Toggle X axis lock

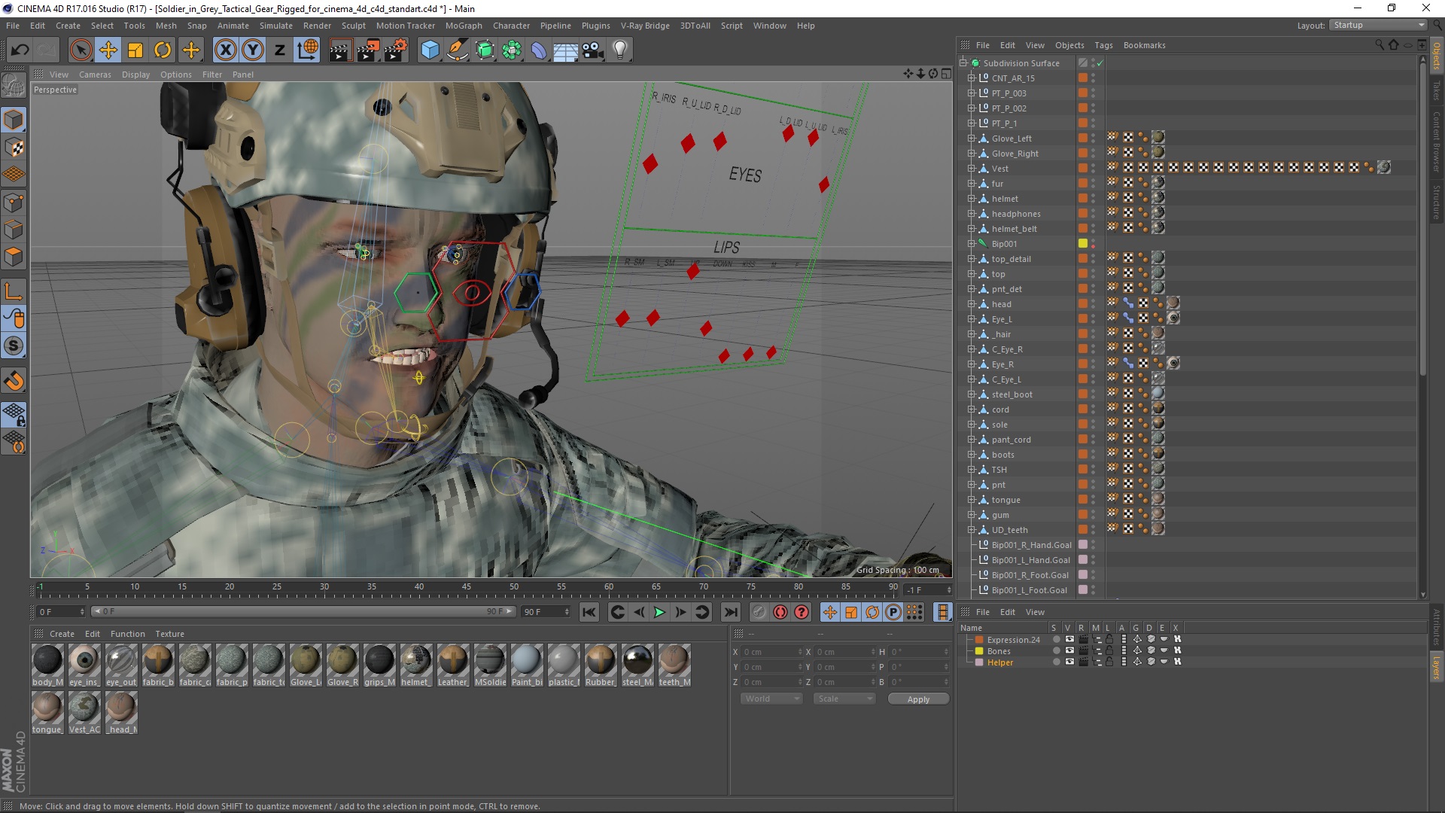[x=225, y=50]
